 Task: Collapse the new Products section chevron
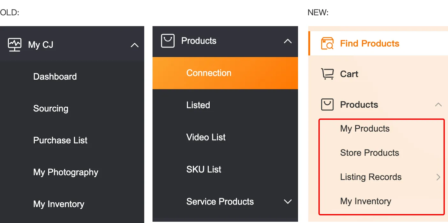(438, 105)
